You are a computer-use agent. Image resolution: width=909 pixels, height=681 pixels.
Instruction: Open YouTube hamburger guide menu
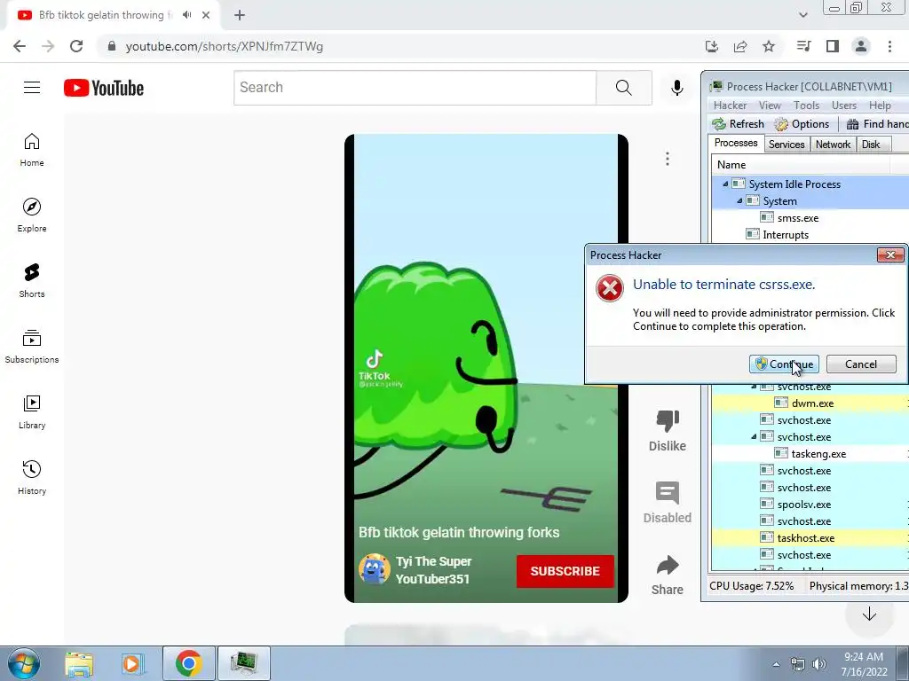(32, 88)
